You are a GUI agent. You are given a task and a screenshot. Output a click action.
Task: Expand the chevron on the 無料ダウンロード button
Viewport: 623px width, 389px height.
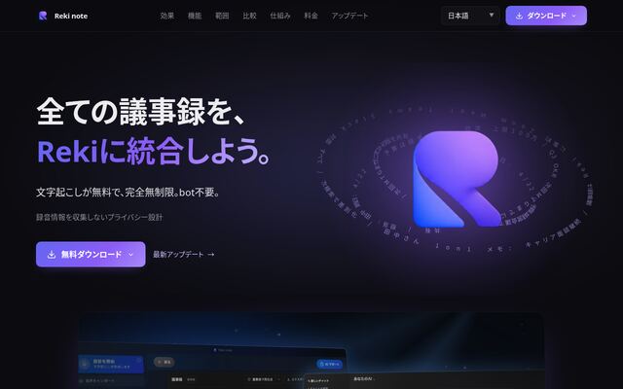click(x=130, y=255)
